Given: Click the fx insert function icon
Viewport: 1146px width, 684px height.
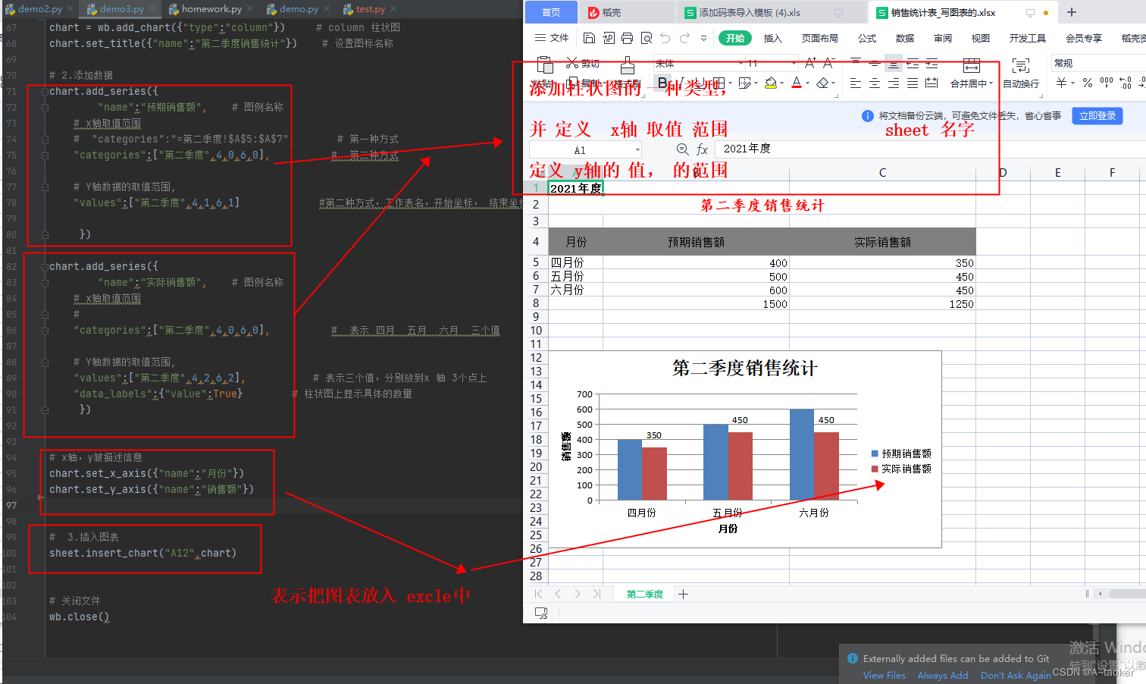Looking at the screenshot, I should [703, 149].
